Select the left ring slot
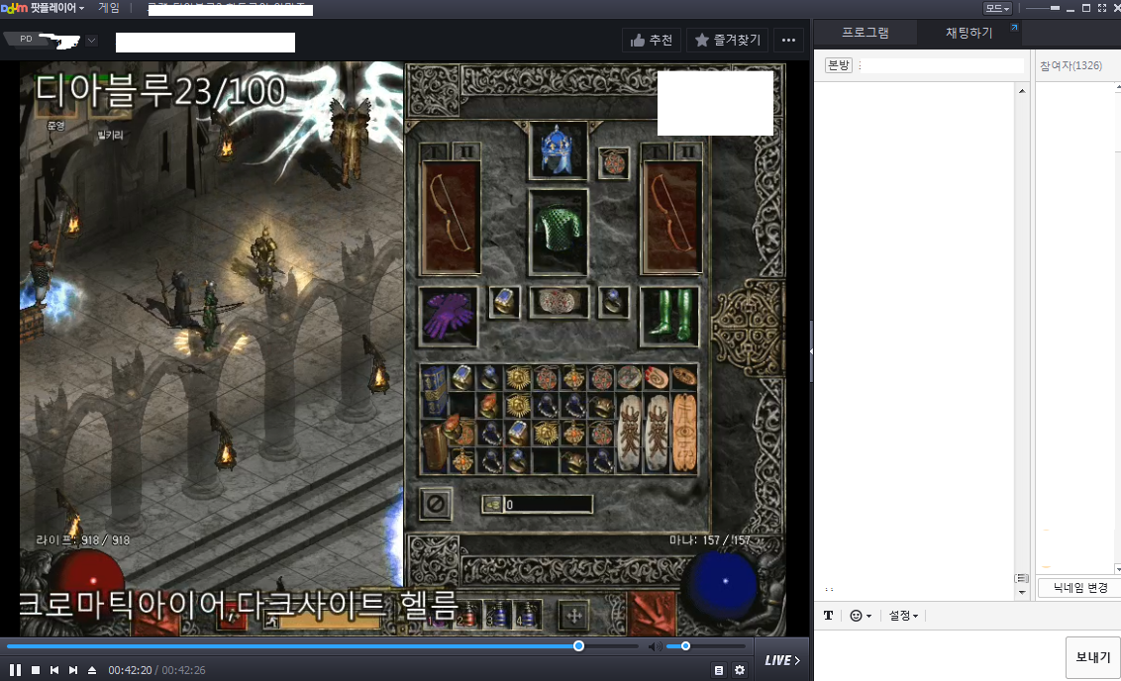Screen dimensions: 1121x681 click(x=504, y=302)
